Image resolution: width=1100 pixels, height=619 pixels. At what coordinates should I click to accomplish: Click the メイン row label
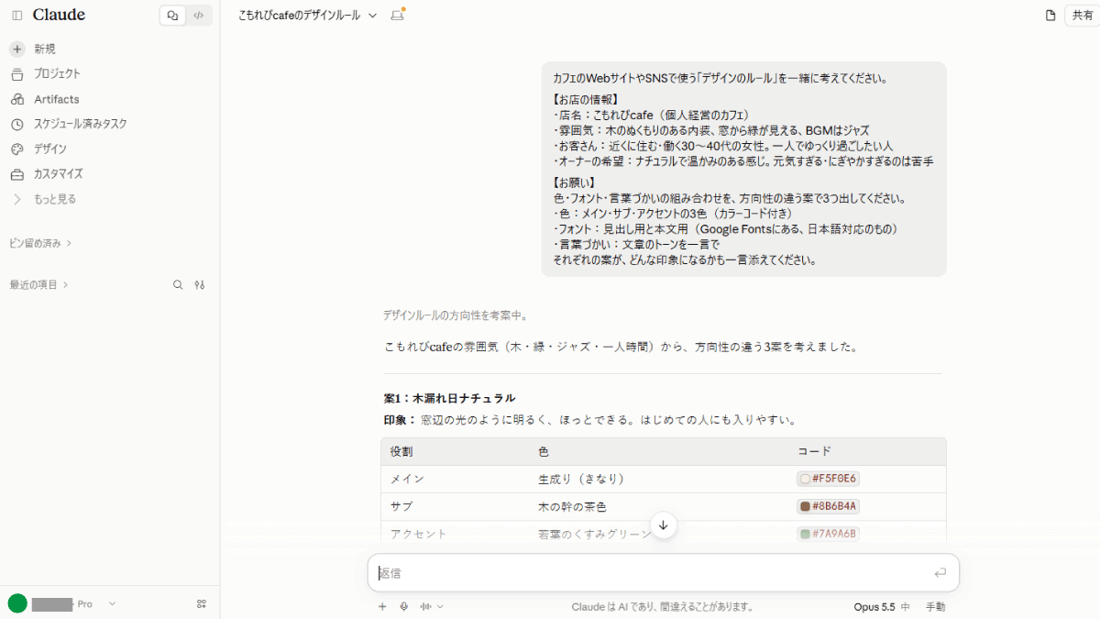407,479
